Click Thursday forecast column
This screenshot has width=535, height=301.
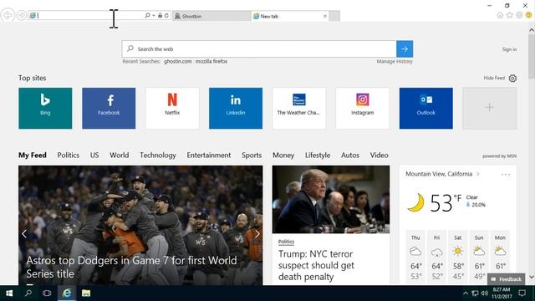(x=415, y=257)
